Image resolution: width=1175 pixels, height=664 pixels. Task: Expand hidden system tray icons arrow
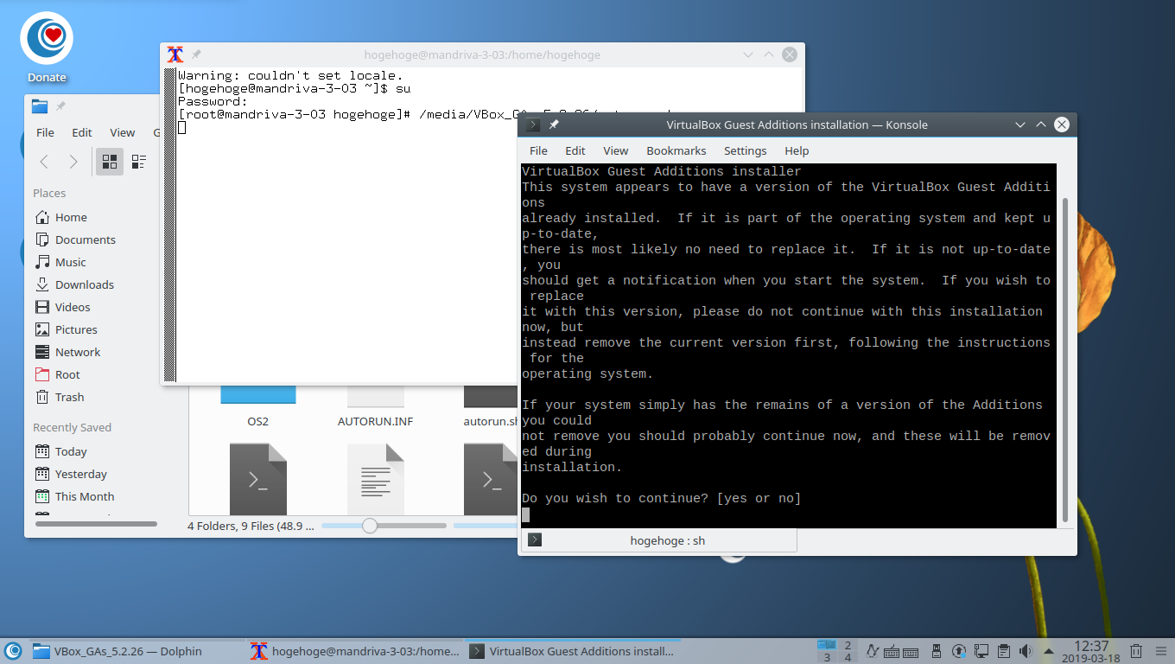(1048, 651)
